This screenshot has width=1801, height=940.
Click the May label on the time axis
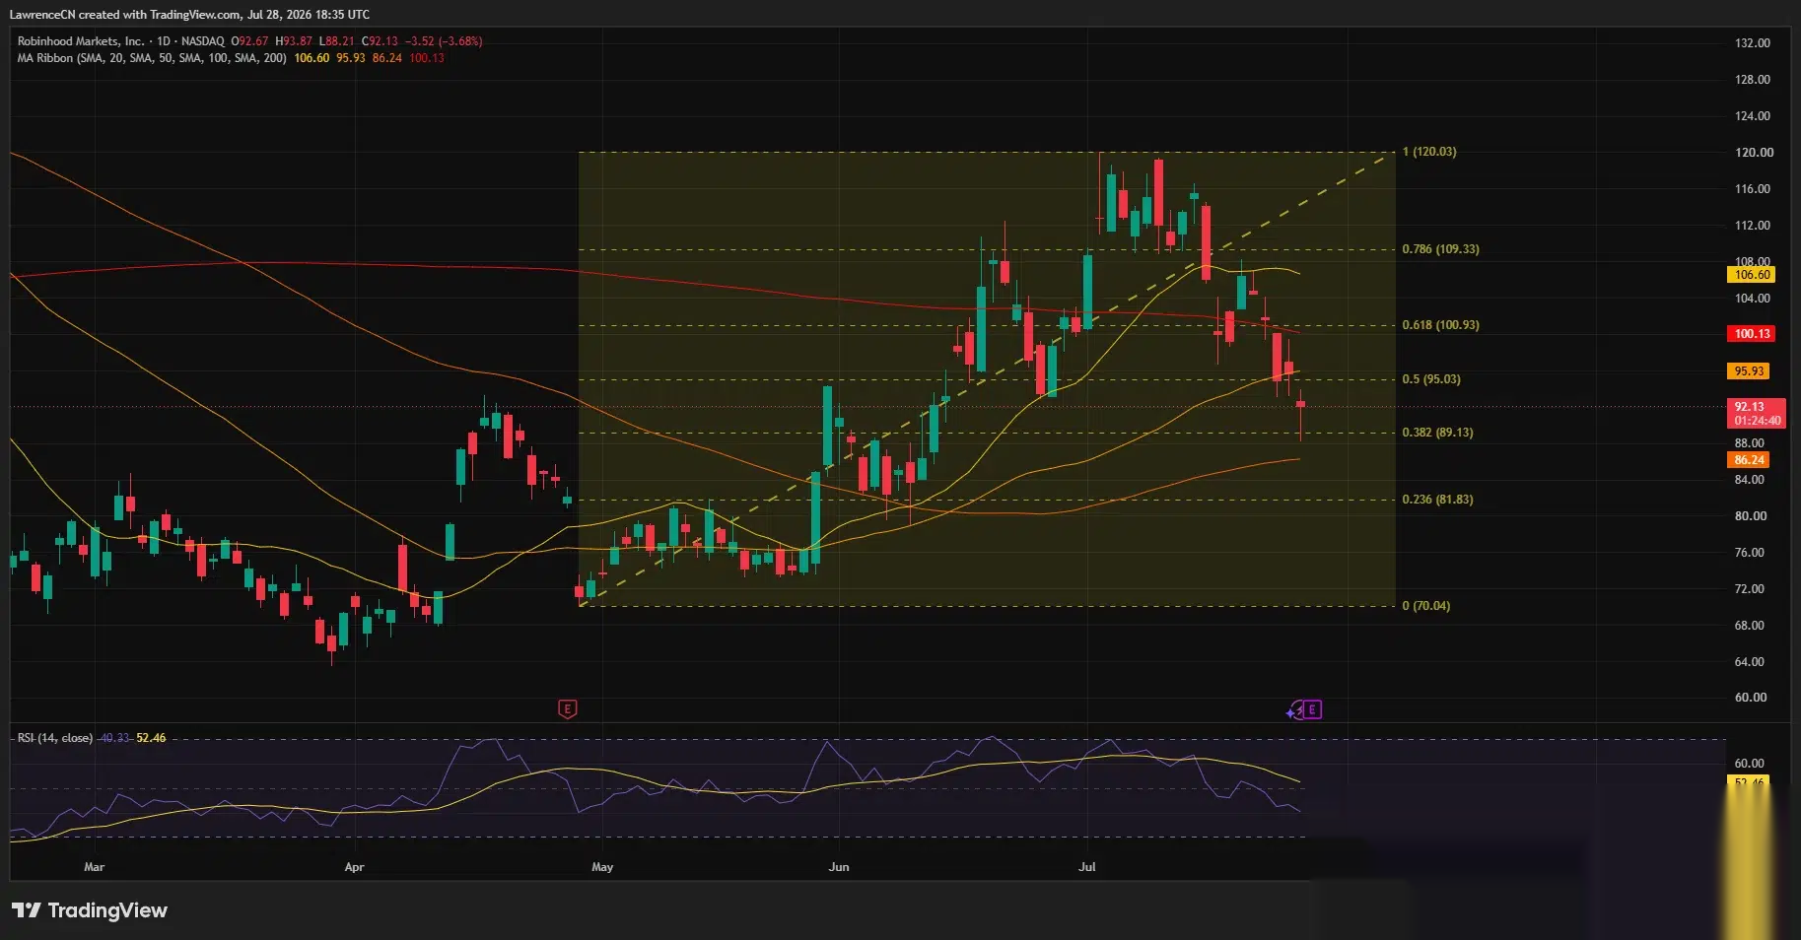coord(602,867)
